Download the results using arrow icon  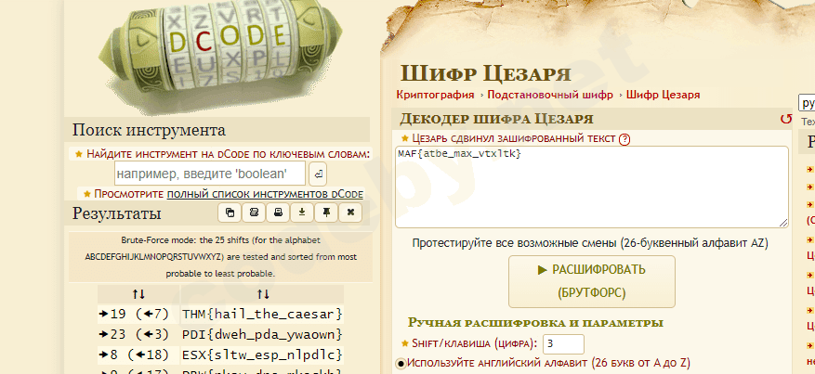302,213
